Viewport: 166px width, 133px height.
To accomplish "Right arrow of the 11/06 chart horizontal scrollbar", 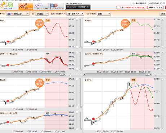I will tap(65, 75).
